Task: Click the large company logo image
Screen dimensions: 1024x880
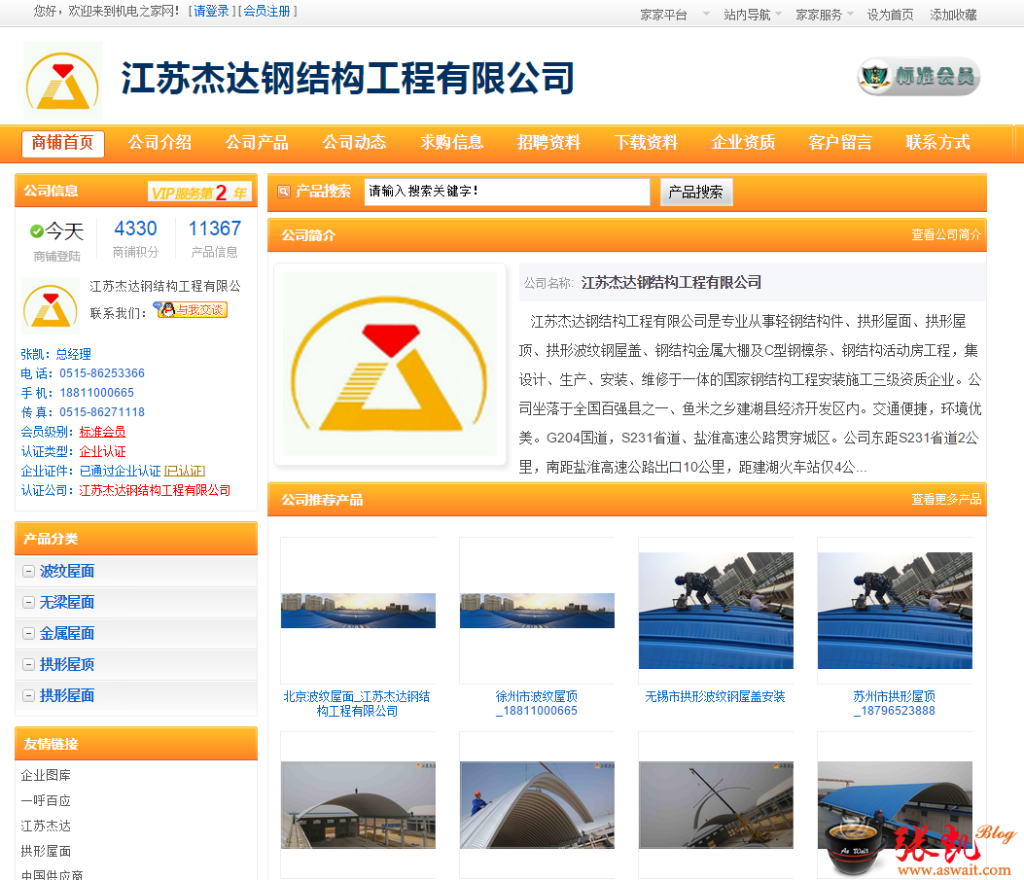Action: [390, 364]
